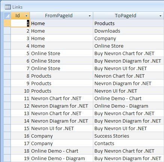This screenshot has width=164, height=162.
Task: Click the row selector for record 19
Action: [7, 158]
